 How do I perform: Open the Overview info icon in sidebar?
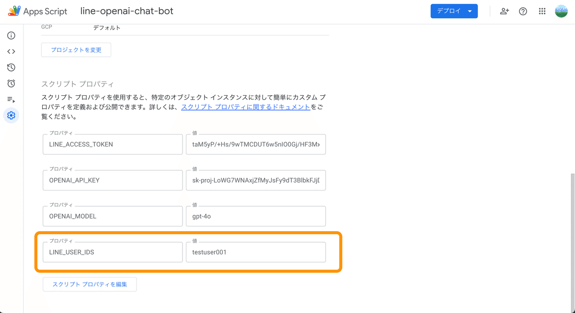[11, 36]
